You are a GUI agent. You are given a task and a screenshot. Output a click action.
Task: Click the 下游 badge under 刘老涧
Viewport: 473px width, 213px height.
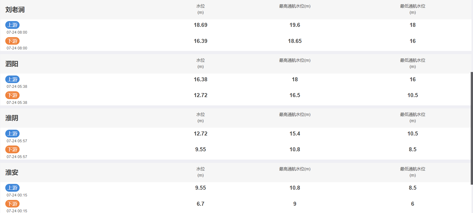point(12,41)
